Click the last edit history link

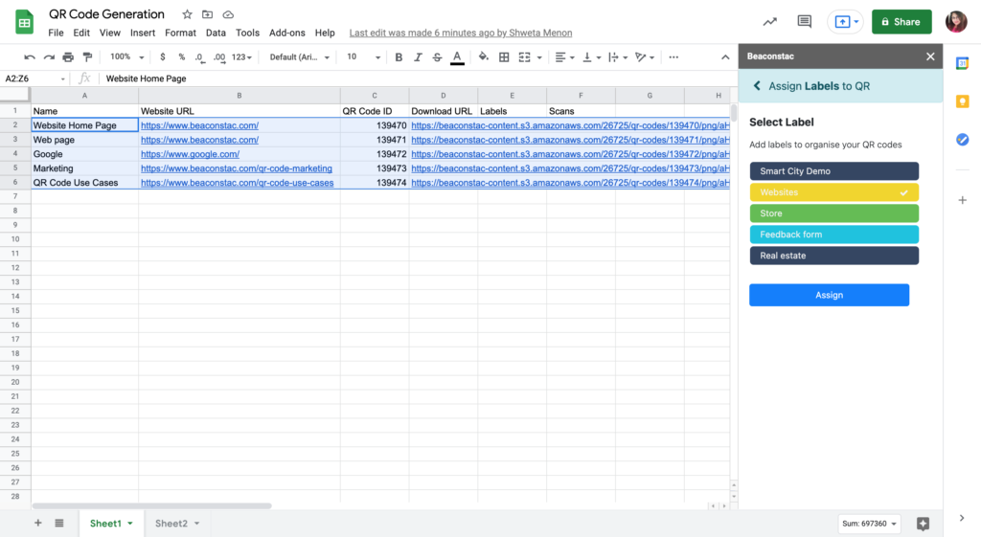[x=461, y=33]
